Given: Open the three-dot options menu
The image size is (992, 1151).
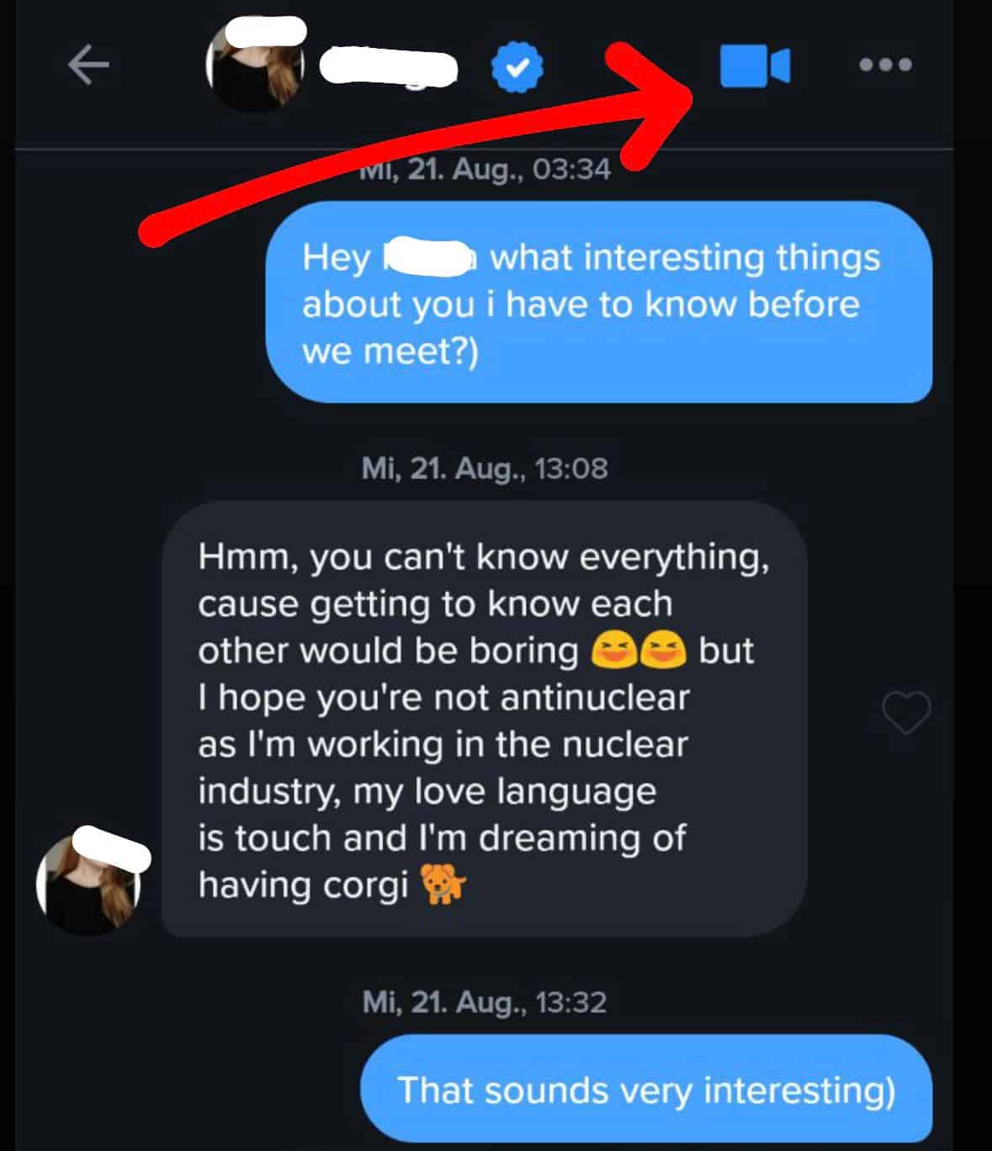Looking at the screenshot, I should click(885, 65).
